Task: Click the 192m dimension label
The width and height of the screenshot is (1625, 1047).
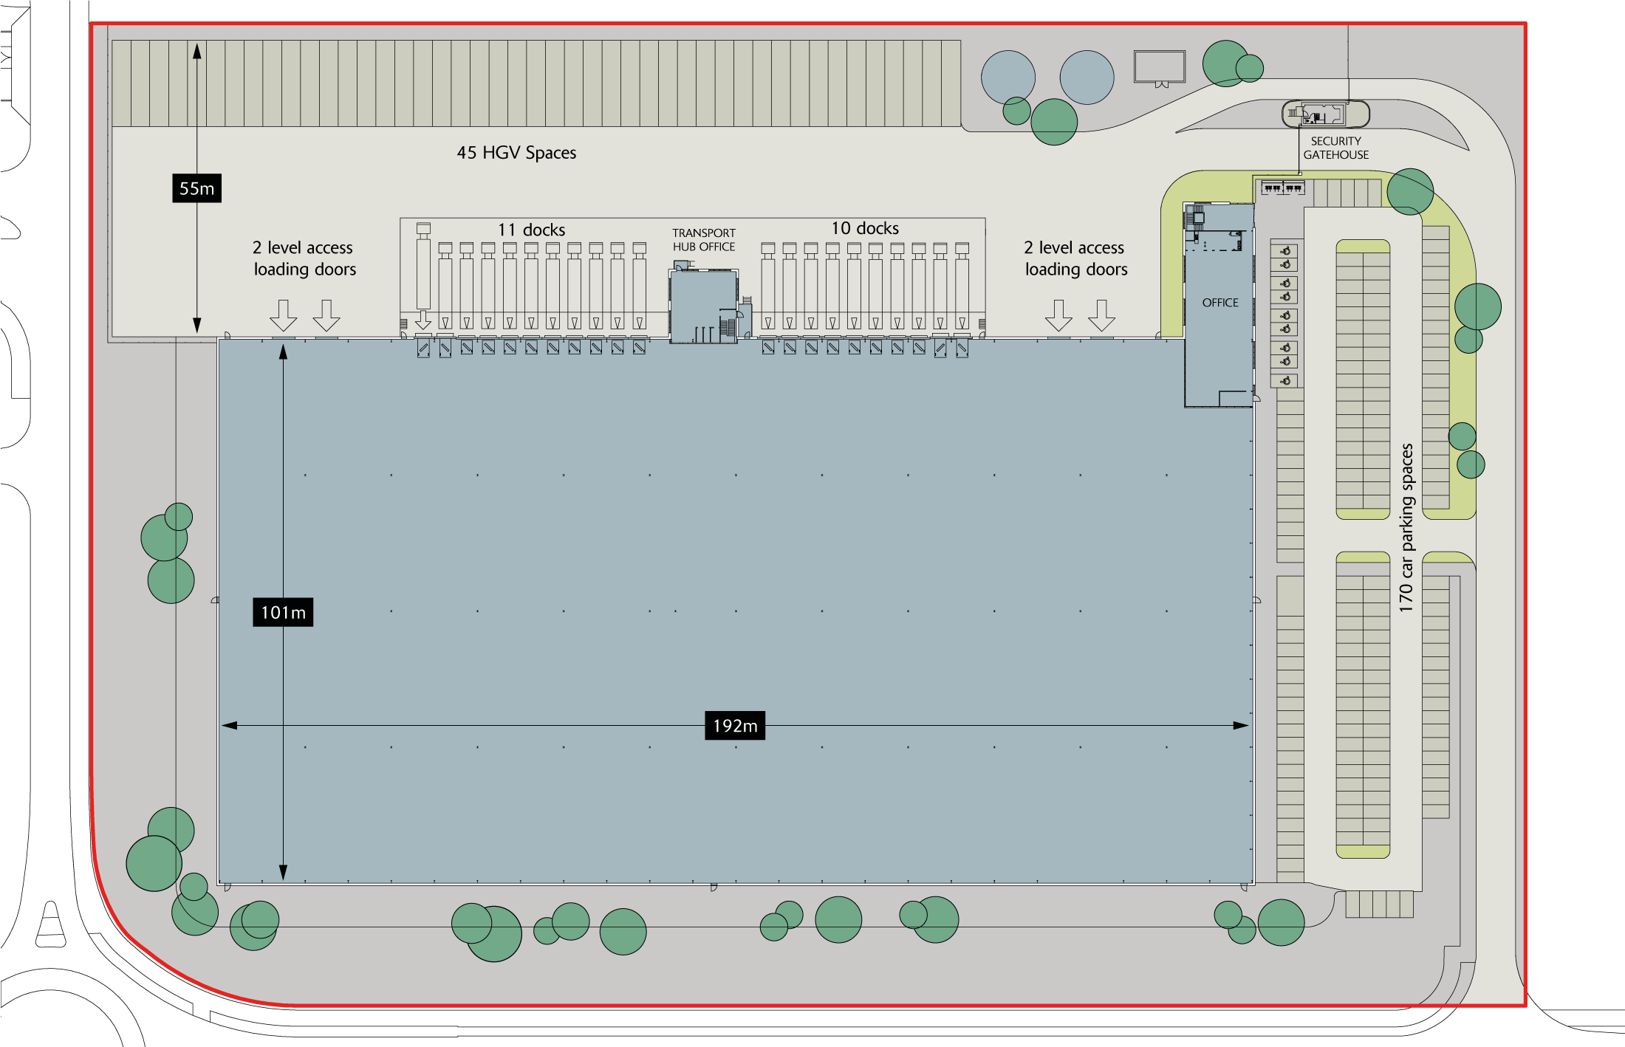Action: (735, 726)
